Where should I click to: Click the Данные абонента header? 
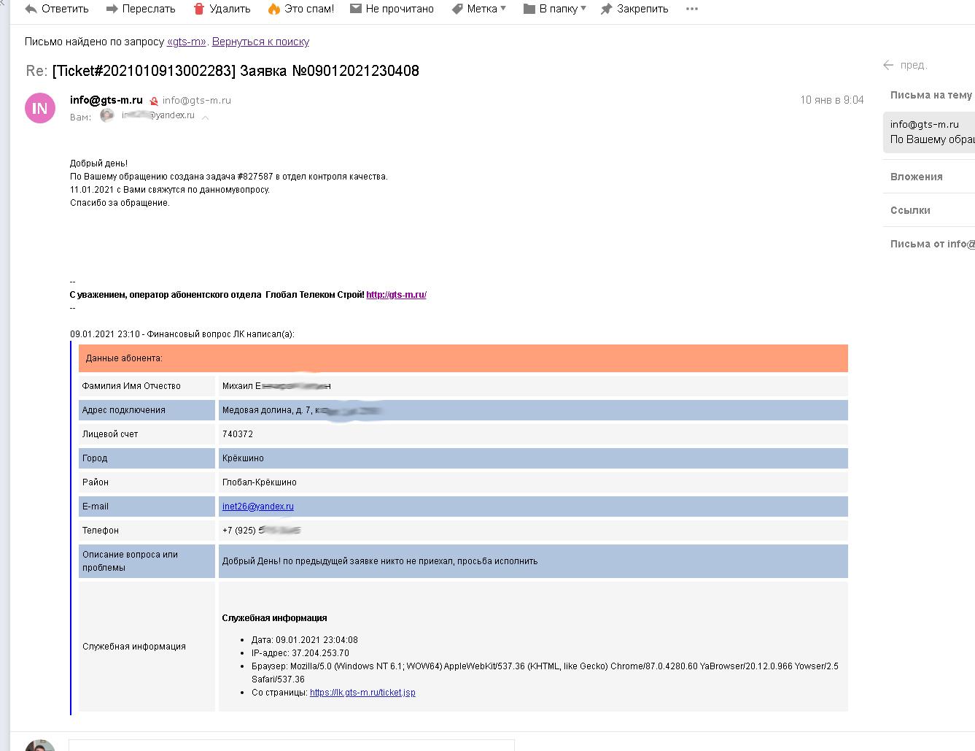pyautogui.click(x=464, y=358)
